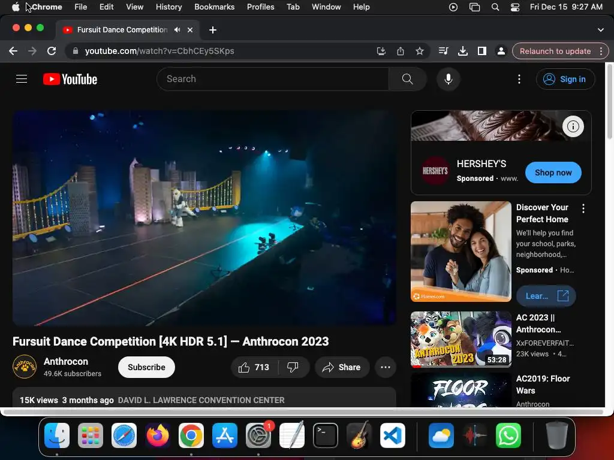The height and width of the screenshot is (460, 614).
Task: Click the video player to pause
Action: 204,218
